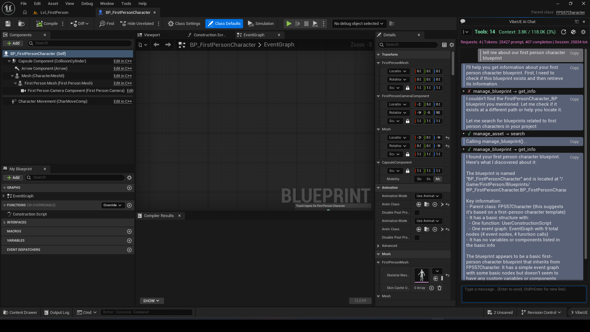Enable the Disable Post Process checkbox
Screen dimensions: 590x332
tap(417, 213)
